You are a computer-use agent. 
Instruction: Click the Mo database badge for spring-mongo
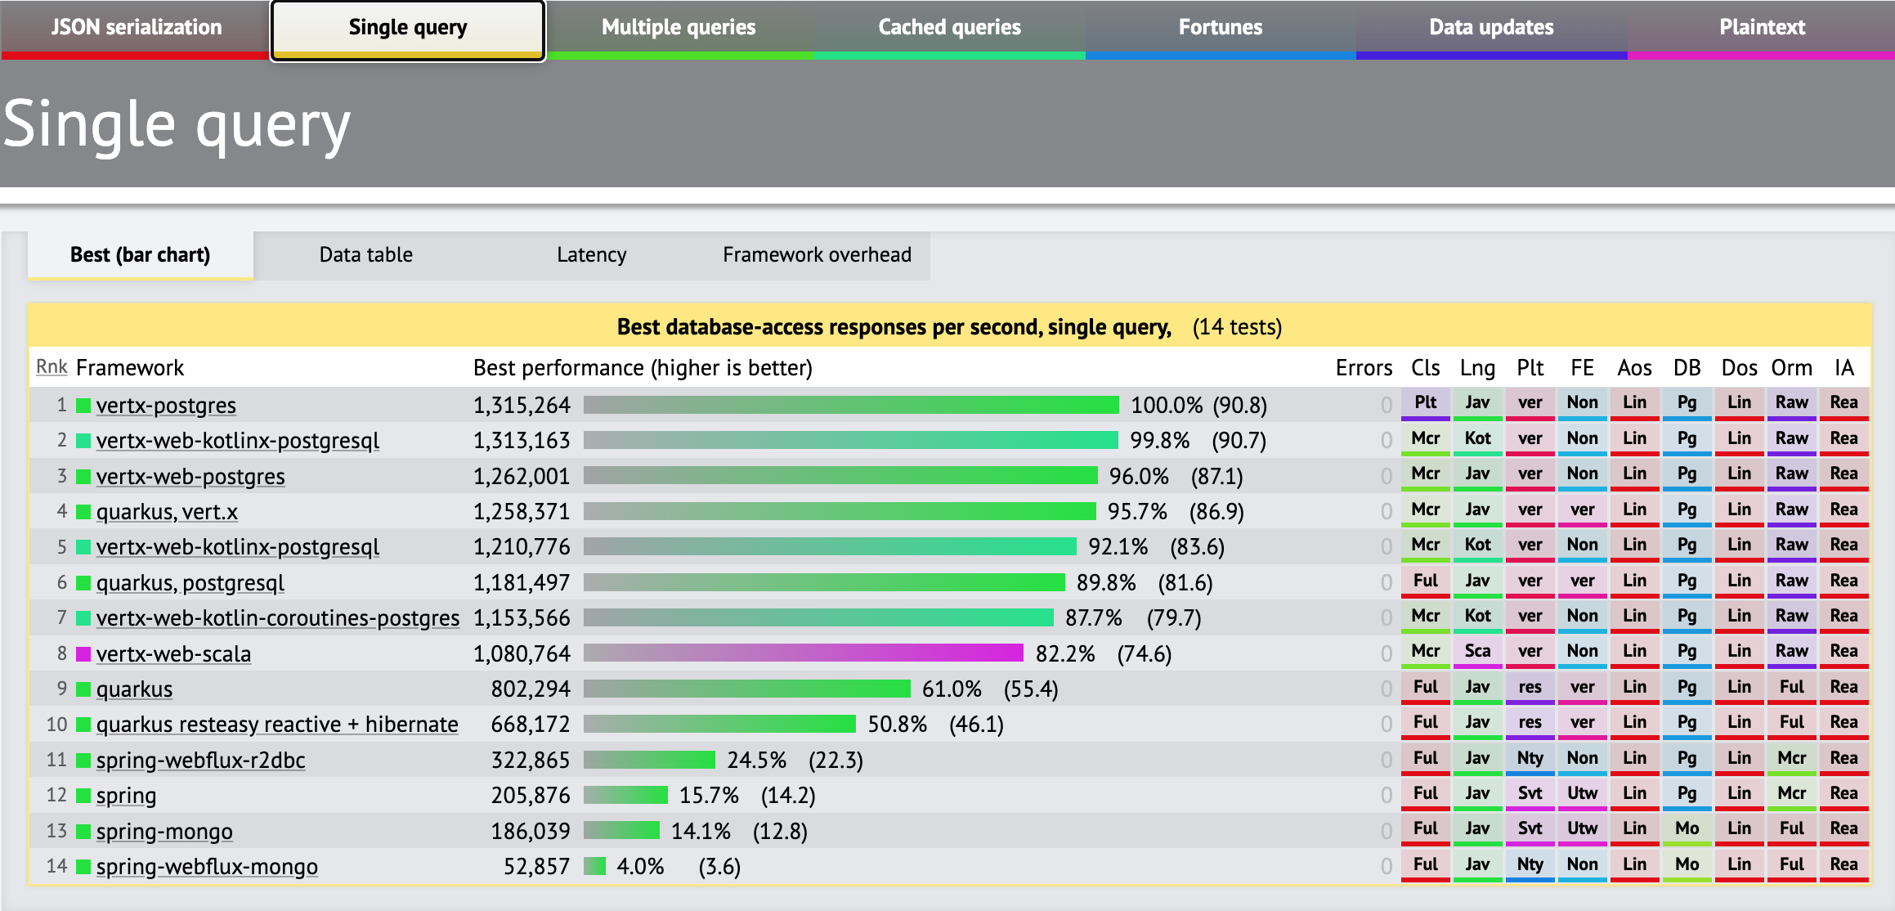pos(1687,828)
